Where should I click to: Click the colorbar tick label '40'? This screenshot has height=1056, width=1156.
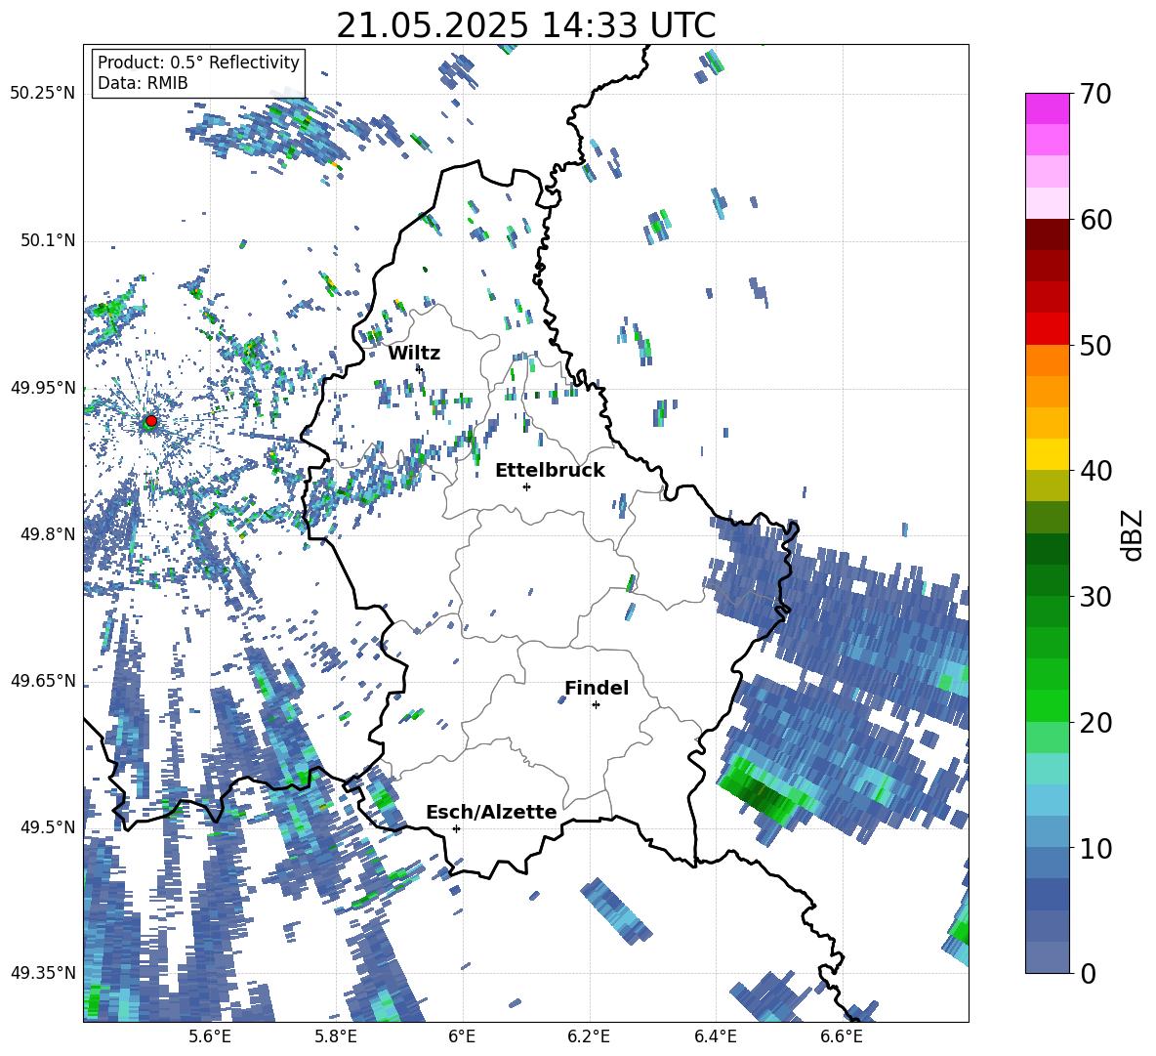(x=1094, y=471)
